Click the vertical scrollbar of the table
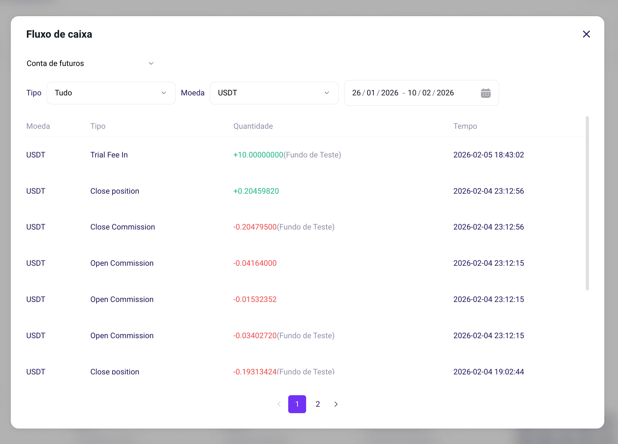Screen dimensions: 618x444 click(587, 203)
